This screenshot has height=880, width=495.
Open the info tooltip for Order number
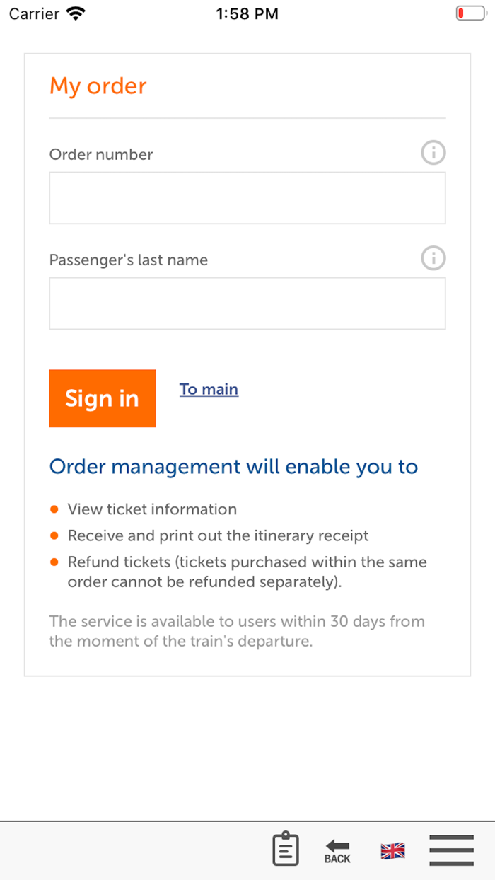(x=433, y=152)
